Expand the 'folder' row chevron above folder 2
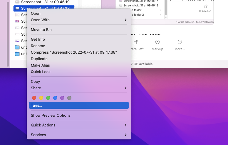The width and height of the screenshot is (228, 145). [160, 10]
